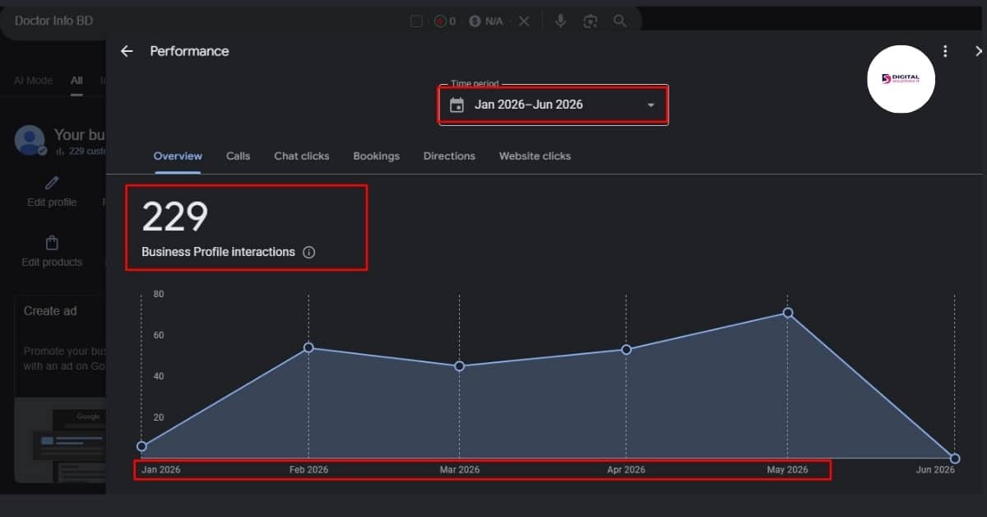Click the 20 y-axis label
Viewport: 987px width, 517px height.
[159, 417]
